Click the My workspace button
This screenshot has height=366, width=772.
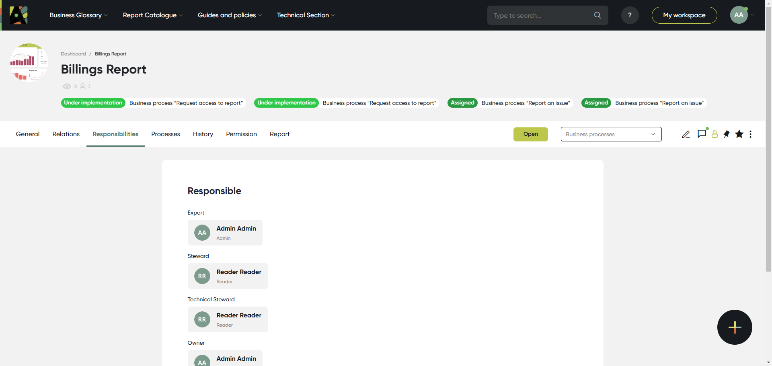pos(684,15)
